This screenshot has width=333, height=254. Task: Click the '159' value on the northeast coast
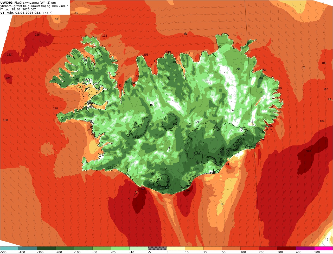(264, 70)
